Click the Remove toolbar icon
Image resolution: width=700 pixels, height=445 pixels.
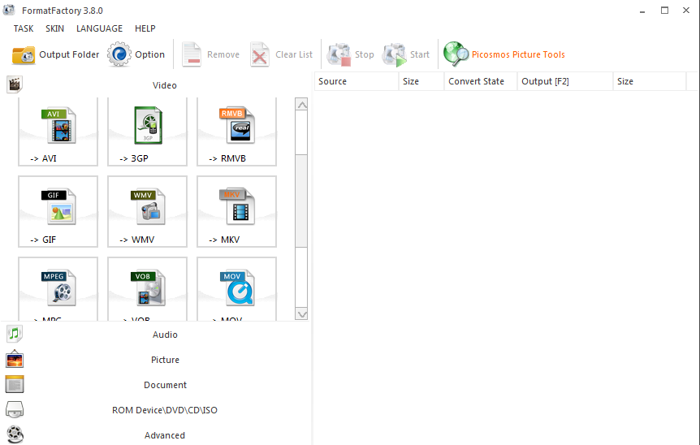[192, 54]
